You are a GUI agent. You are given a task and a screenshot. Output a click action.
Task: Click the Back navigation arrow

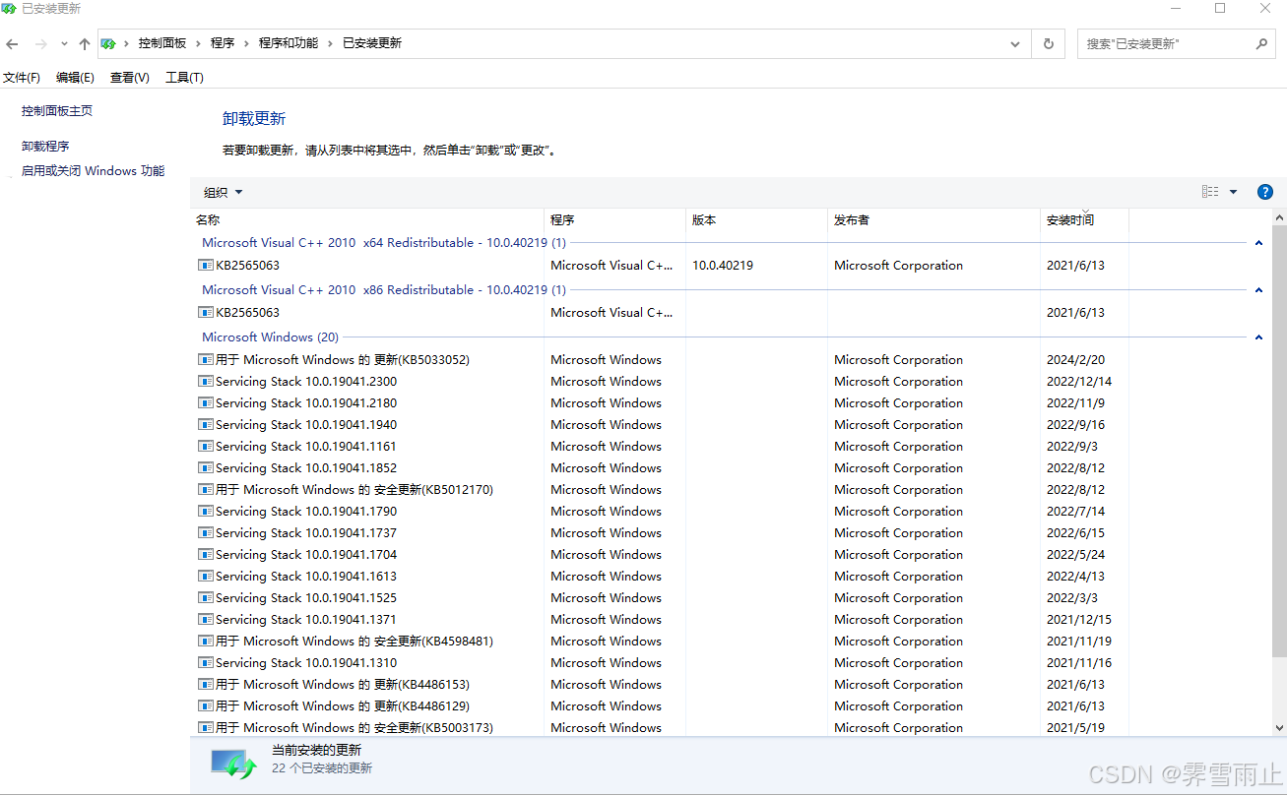click(12, 43)
